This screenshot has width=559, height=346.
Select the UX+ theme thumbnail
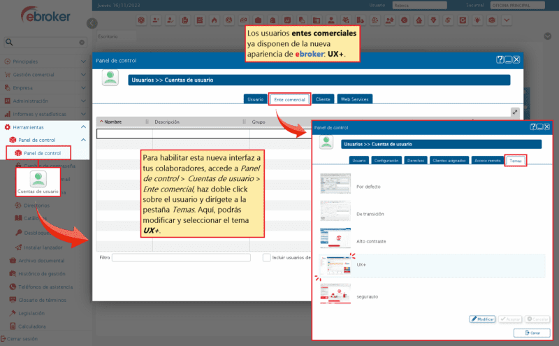coord(335,265)
